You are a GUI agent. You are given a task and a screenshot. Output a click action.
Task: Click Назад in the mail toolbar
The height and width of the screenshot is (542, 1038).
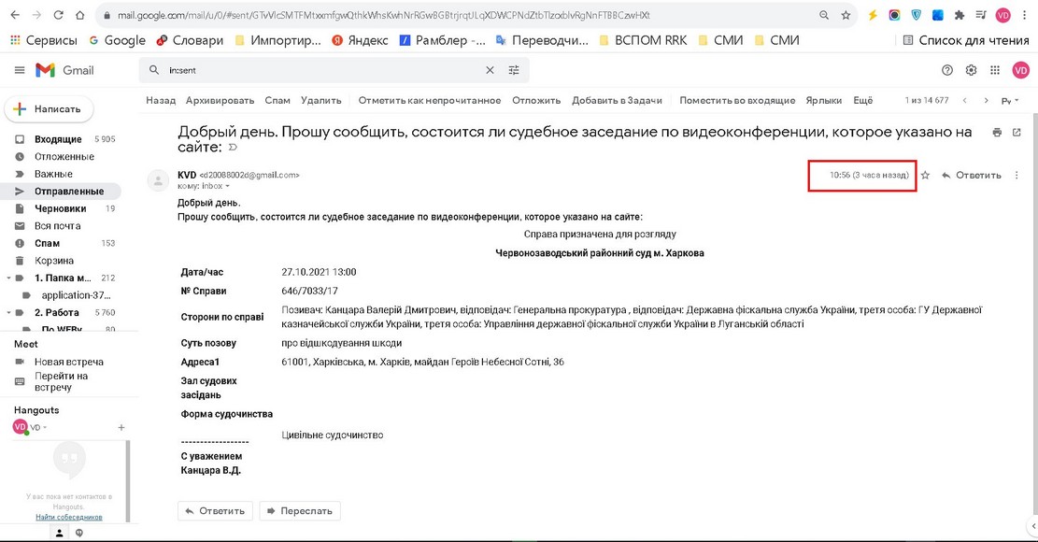coord(161,101)
